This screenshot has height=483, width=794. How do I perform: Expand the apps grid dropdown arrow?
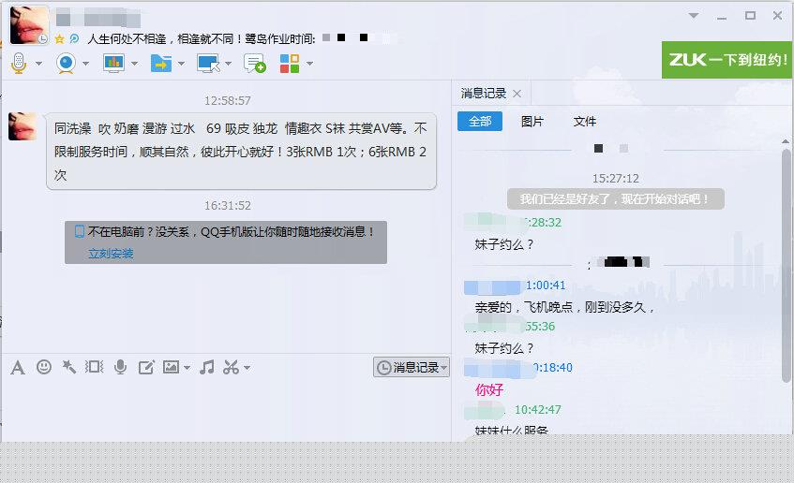tap(309, 64)
